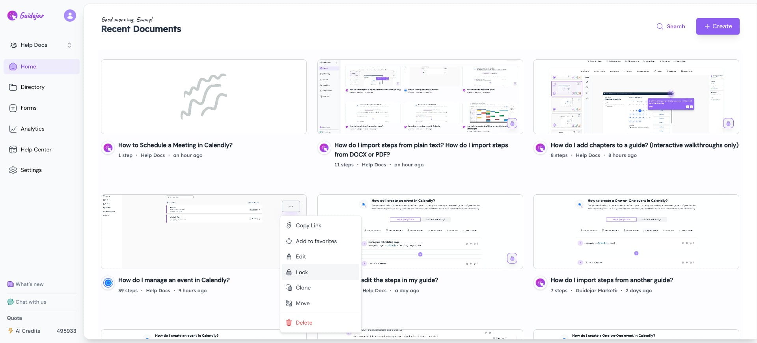Click the three-dots more options button
Viewport: 757px width, 343px height.
tap(291, 206)
